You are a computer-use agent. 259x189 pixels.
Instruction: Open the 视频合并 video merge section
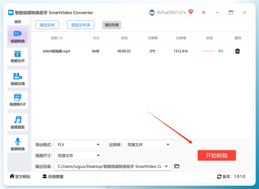coord(17,57)
